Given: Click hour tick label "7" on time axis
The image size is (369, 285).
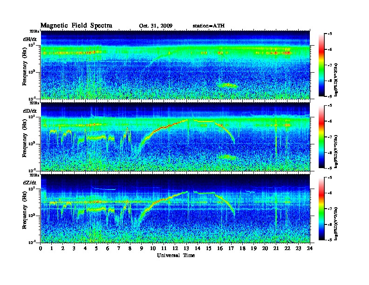Looking at the screenshot, I should (x=119, y=249).
